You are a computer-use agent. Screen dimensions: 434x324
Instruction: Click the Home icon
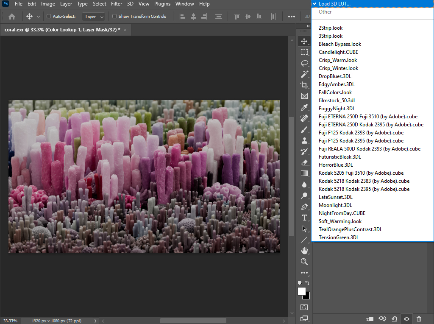tap(11, 16)
